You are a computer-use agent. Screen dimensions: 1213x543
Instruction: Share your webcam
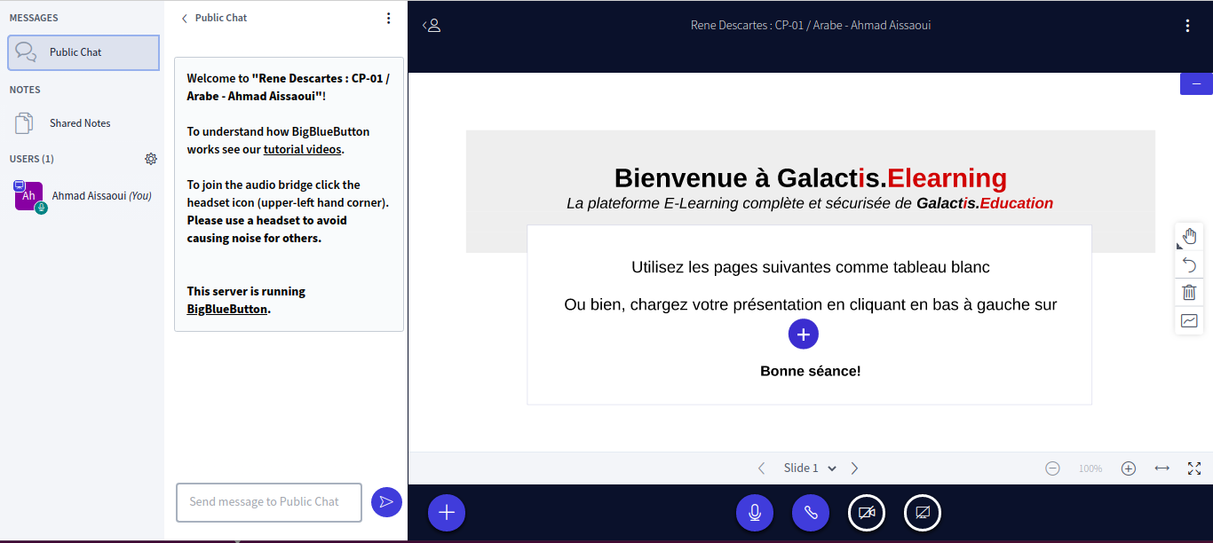(867, 513)
